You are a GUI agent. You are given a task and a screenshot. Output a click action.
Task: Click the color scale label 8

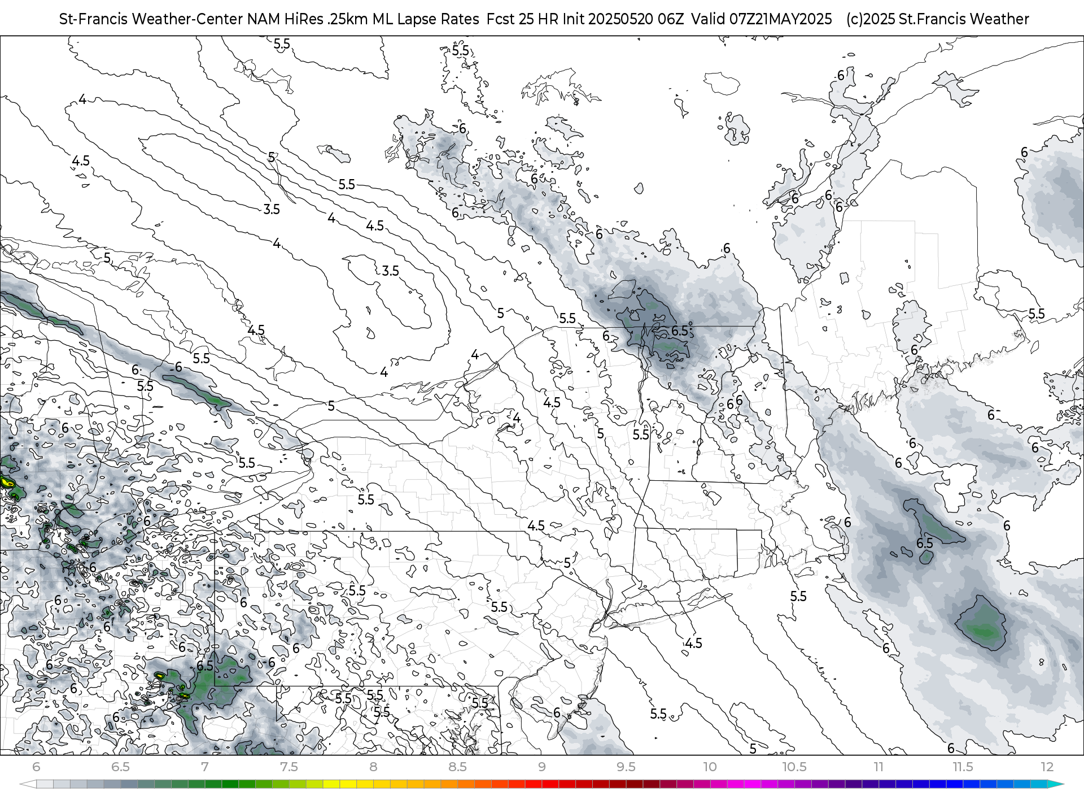(373, 767)
